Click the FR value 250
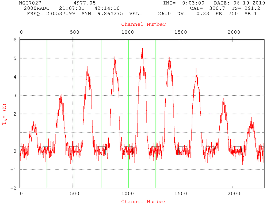Viewport: 274px width, 205px height. pos(233,14)
